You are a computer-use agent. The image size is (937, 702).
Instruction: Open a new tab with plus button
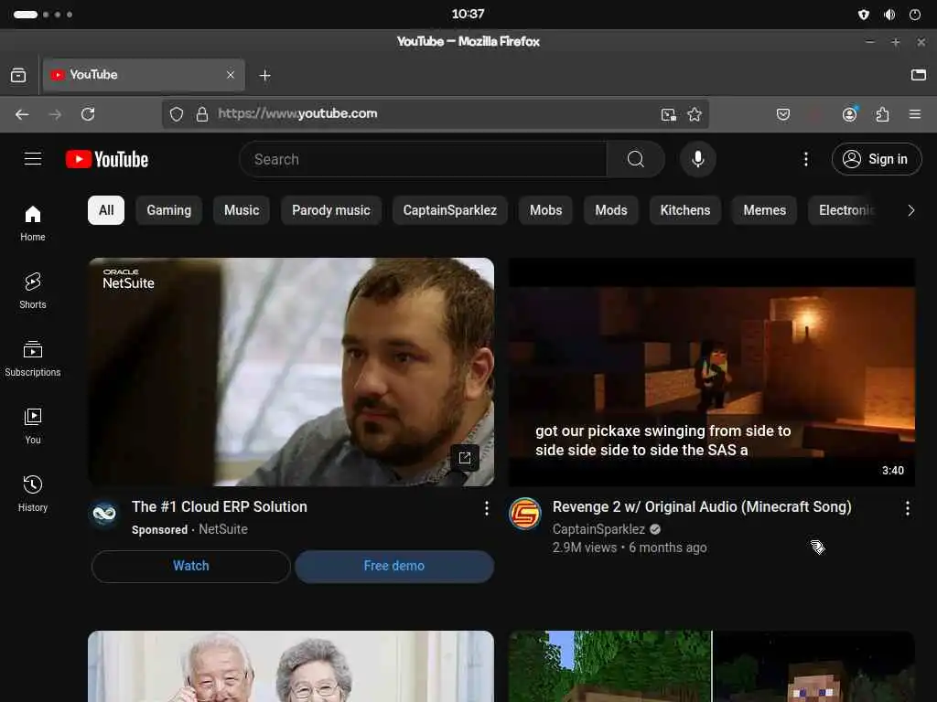[x=264, y=75]
